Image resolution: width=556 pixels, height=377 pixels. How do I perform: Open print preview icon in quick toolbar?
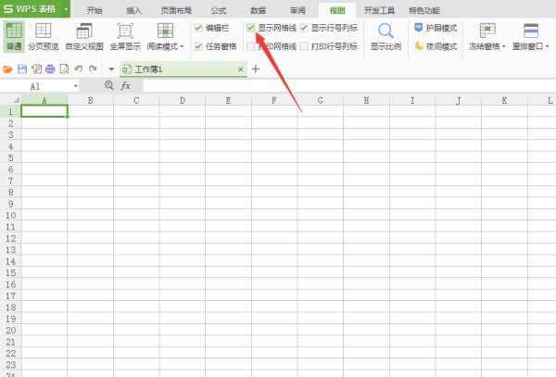64,69
